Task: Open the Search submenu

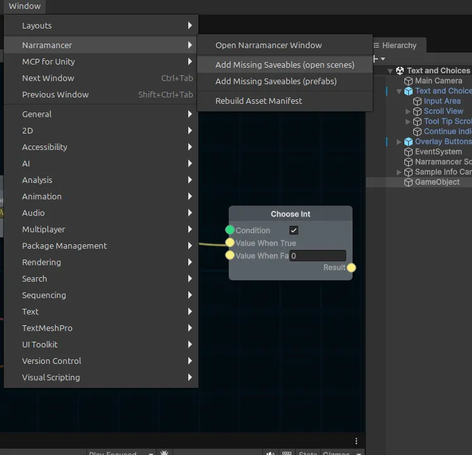Action: [101, 278]
